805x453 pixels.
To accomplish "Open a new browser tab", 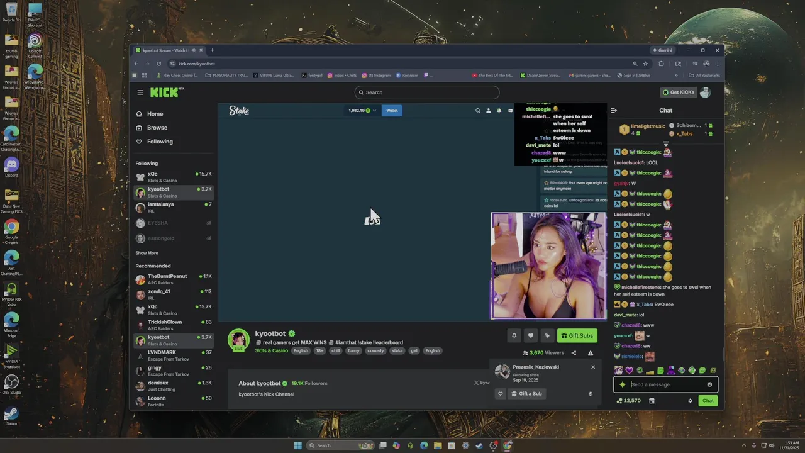I will [212, 50].
